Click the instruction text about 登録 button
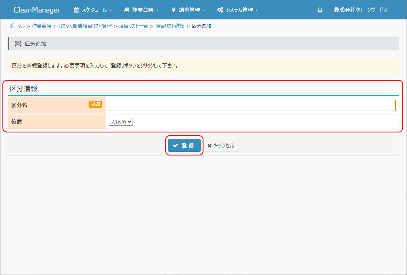The height and width of the screenshot is (275, 407). pyautogui.click(x=95, y=65)
